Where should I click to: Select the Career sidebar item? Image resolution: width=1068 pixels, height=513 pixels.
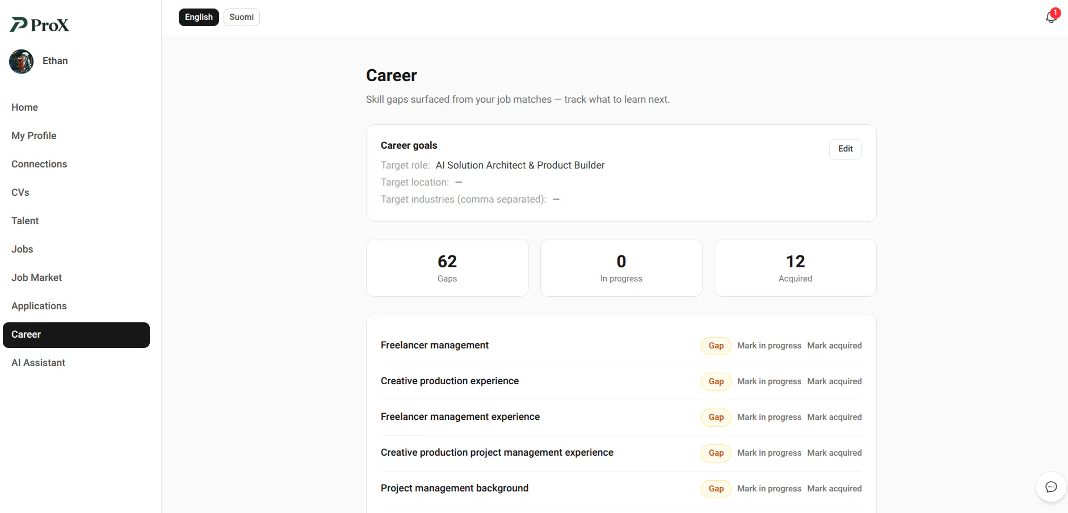click(x=76, y=335)
